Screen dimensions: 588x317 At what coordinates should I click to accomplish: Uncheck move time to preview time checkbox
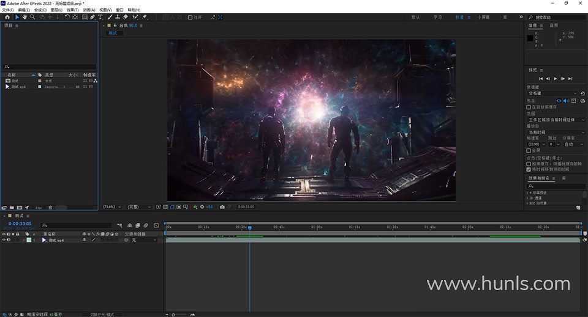529,169
